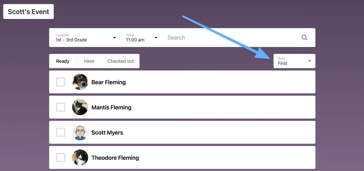364x171 pixels.
Task: Expand the Time dropdown
Action: click(142, 38)
